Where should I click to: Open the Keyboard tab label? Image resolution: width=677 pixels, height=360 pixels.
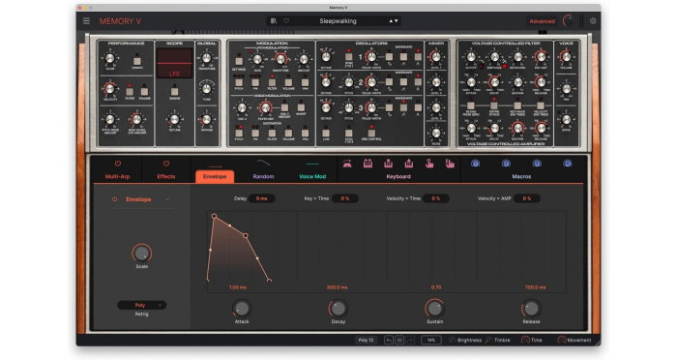pos(398,176)
